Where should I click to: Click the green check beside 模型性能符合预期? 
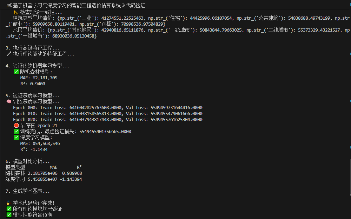[9, 215]
